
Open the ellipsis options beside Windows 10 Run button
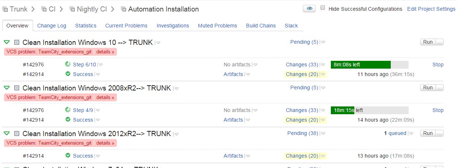point(440,42)
